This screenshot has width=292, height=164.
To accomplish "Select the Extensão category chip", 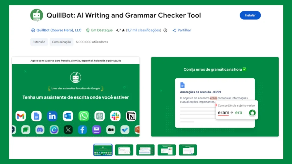I will pos(39,42).
